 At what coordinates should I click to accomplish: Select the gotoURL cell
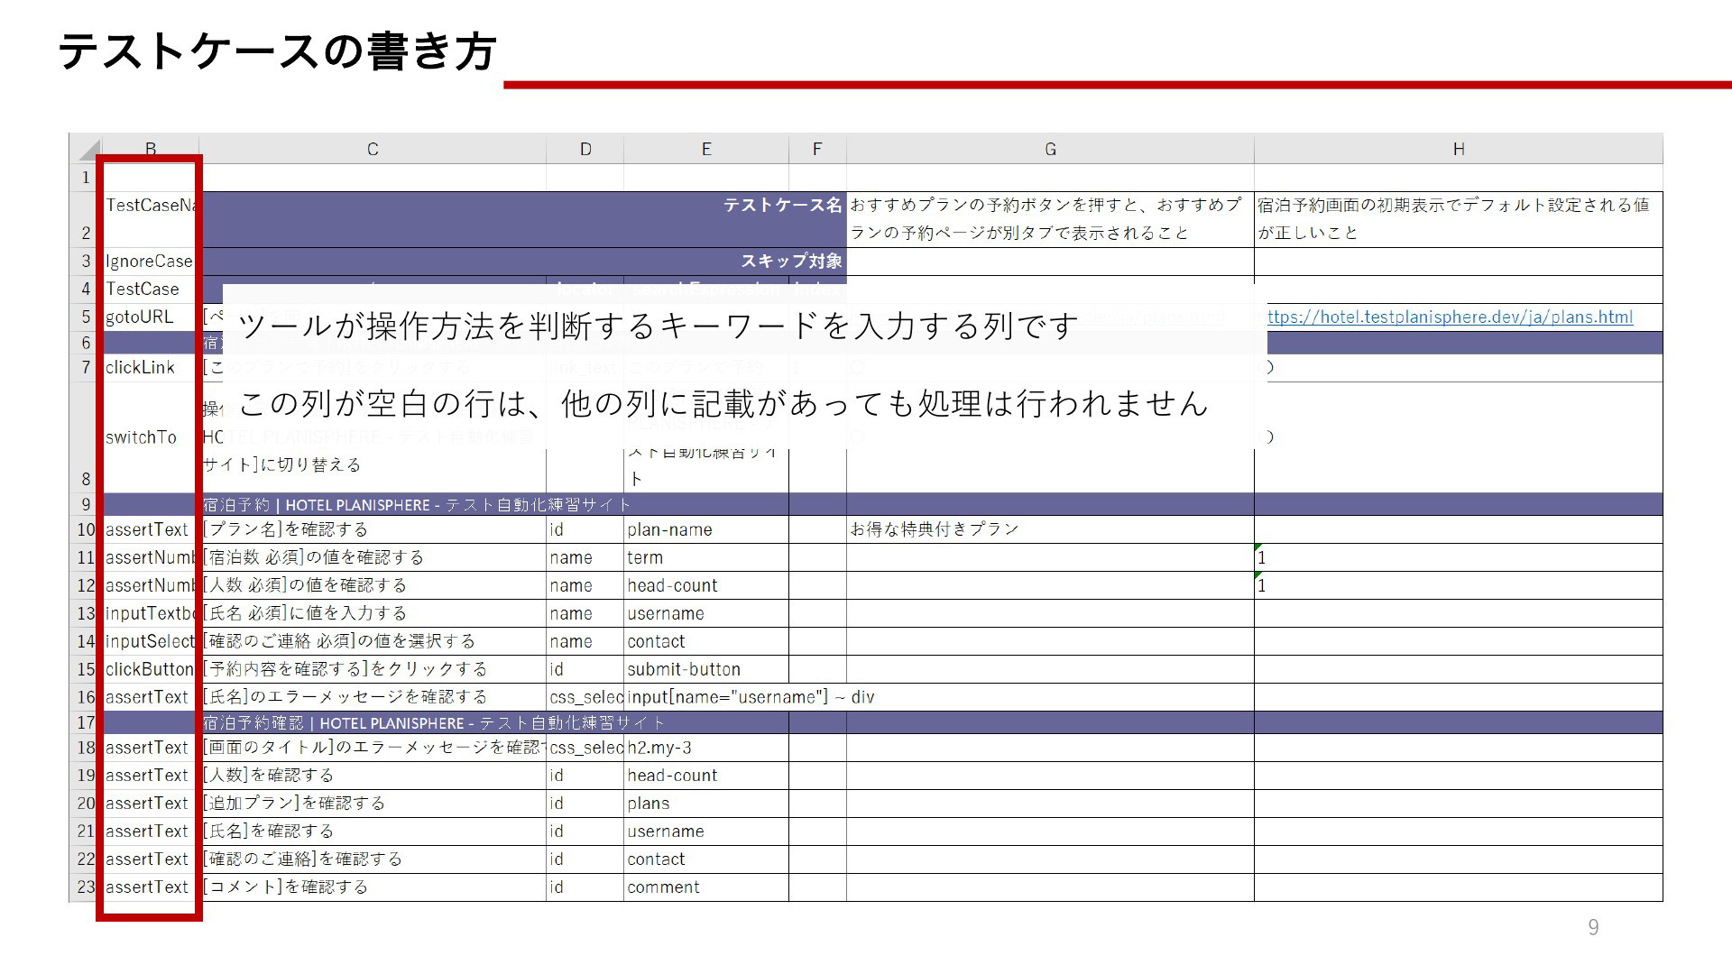(151, 317)
